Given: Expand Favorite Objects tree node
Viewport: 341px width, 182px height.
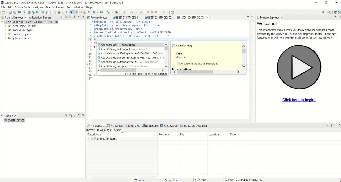Looking at the screenshot, I should pyautogui.click(x=6, y=34).
